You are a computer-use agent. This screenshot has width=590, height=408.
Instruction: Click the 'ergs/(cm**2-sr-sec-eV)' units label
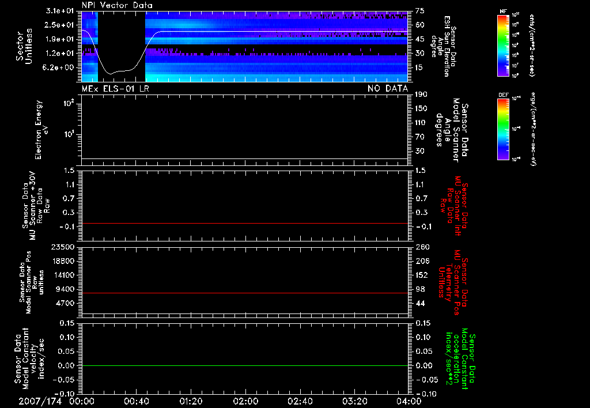[x=532, y=129]
